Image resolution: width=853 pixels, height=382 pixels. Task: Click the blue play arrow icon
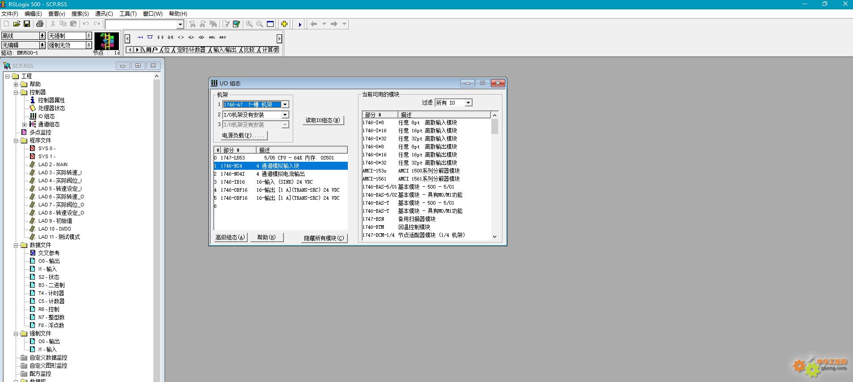[300, 24]
